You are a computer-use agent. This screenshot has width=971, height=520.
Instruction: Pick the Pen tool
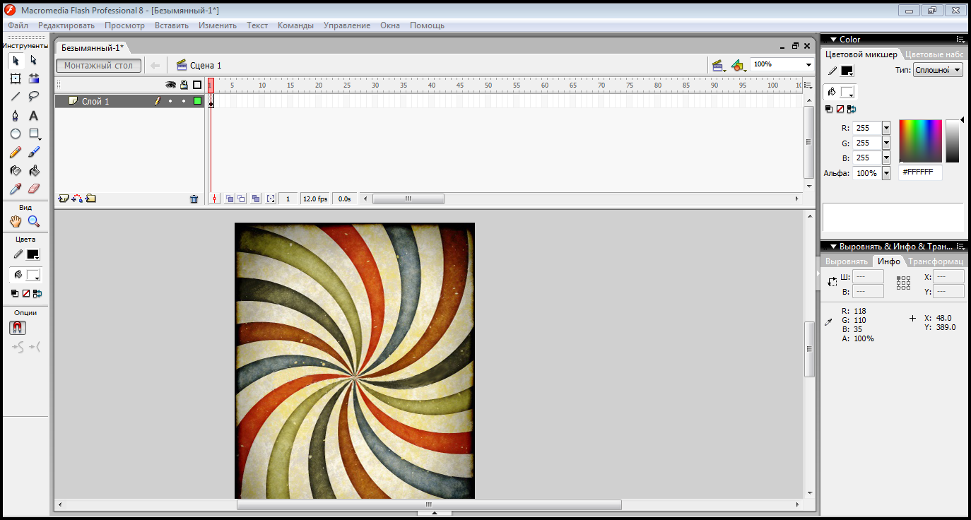(x=16, y=115)
